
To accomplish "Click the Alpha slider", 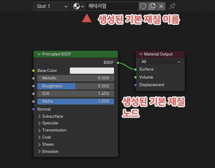I will [76, 101].
